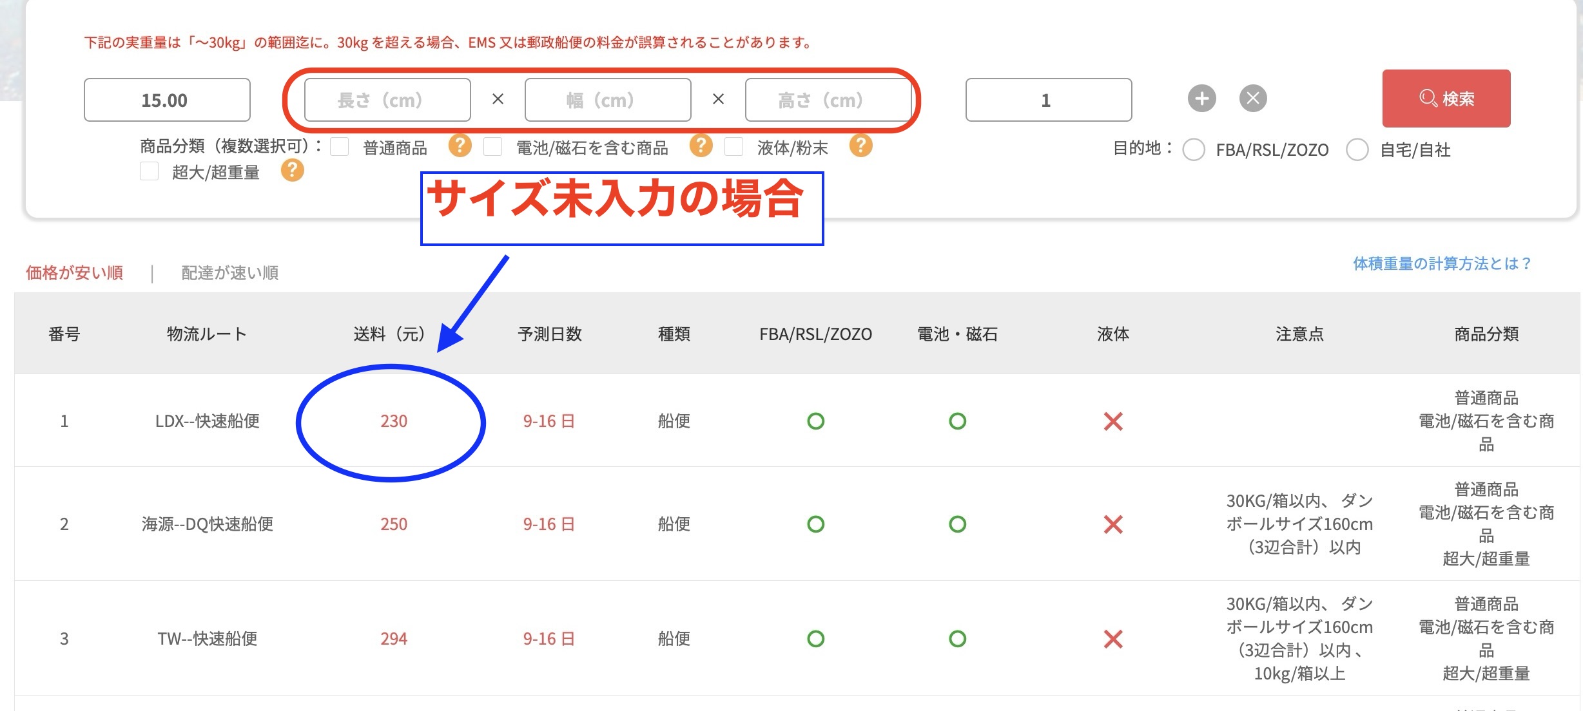Screen dimensions: 1583x711
Task: Click the gray plus add-row icon
Action: click(x=1201, y=99)
